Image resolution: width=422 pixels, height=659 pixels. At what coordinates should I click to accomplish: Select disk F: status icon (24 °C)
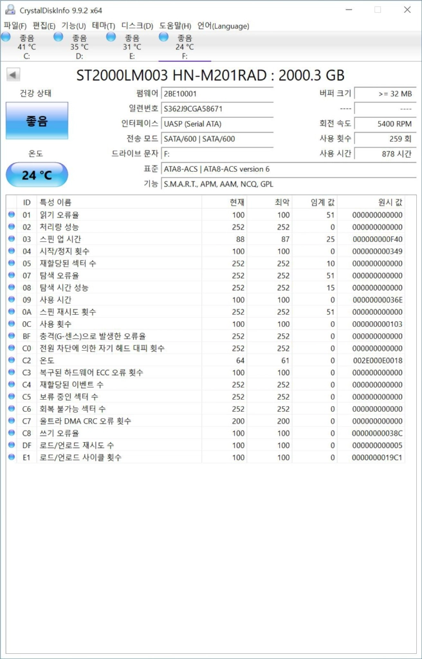pos(163,37)
